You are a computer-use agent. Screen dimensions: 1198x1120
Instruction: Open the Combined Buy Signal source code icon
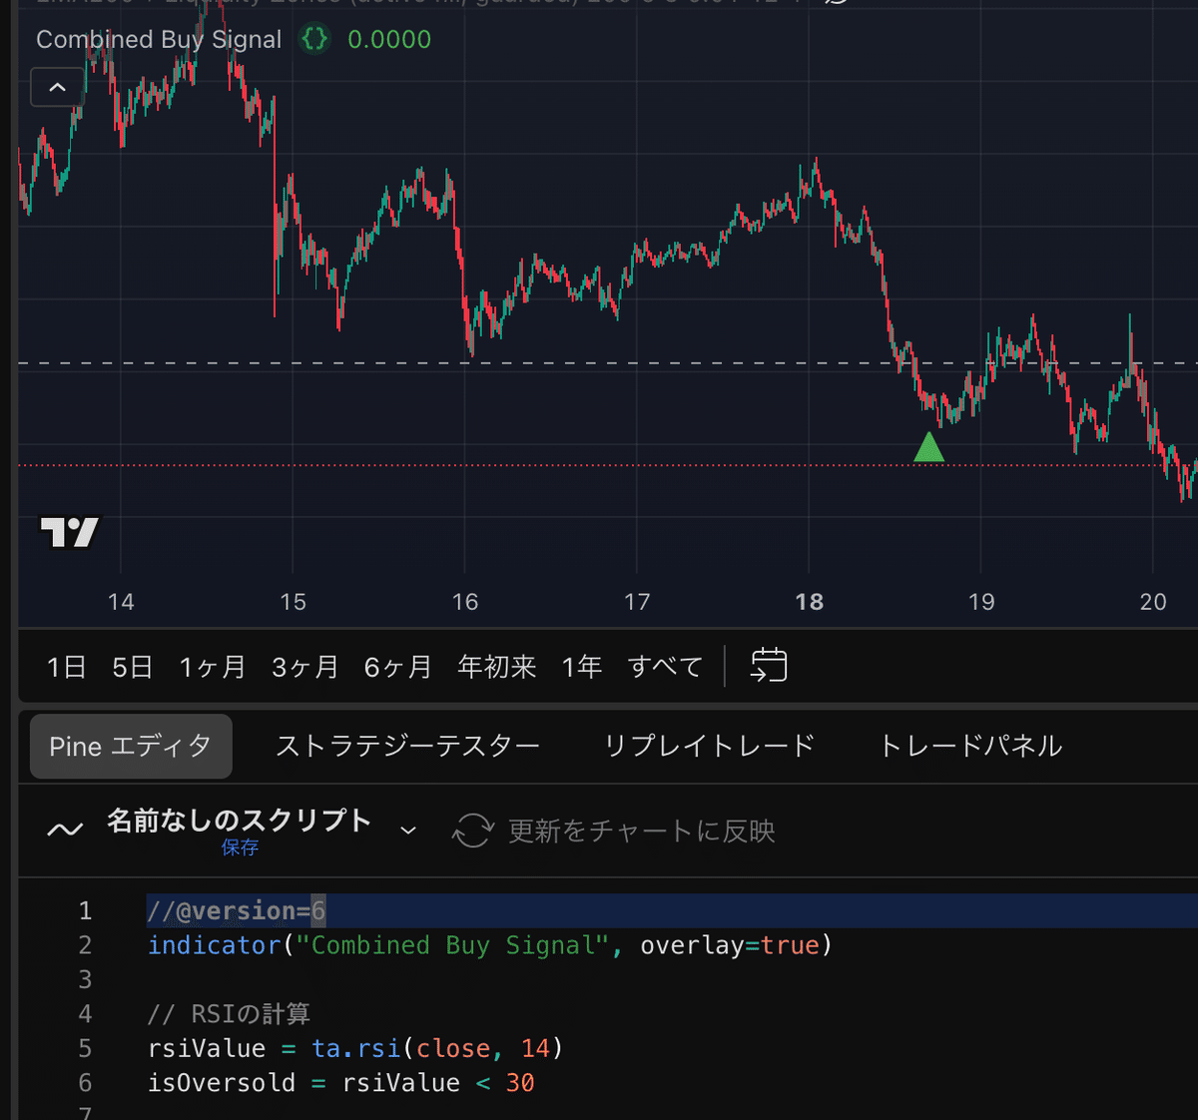click(314, 40)
